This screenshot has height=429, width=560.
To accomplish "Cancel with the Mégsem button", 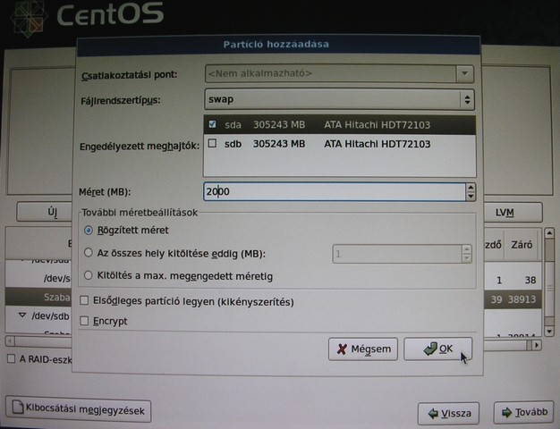I will (363, 349).
